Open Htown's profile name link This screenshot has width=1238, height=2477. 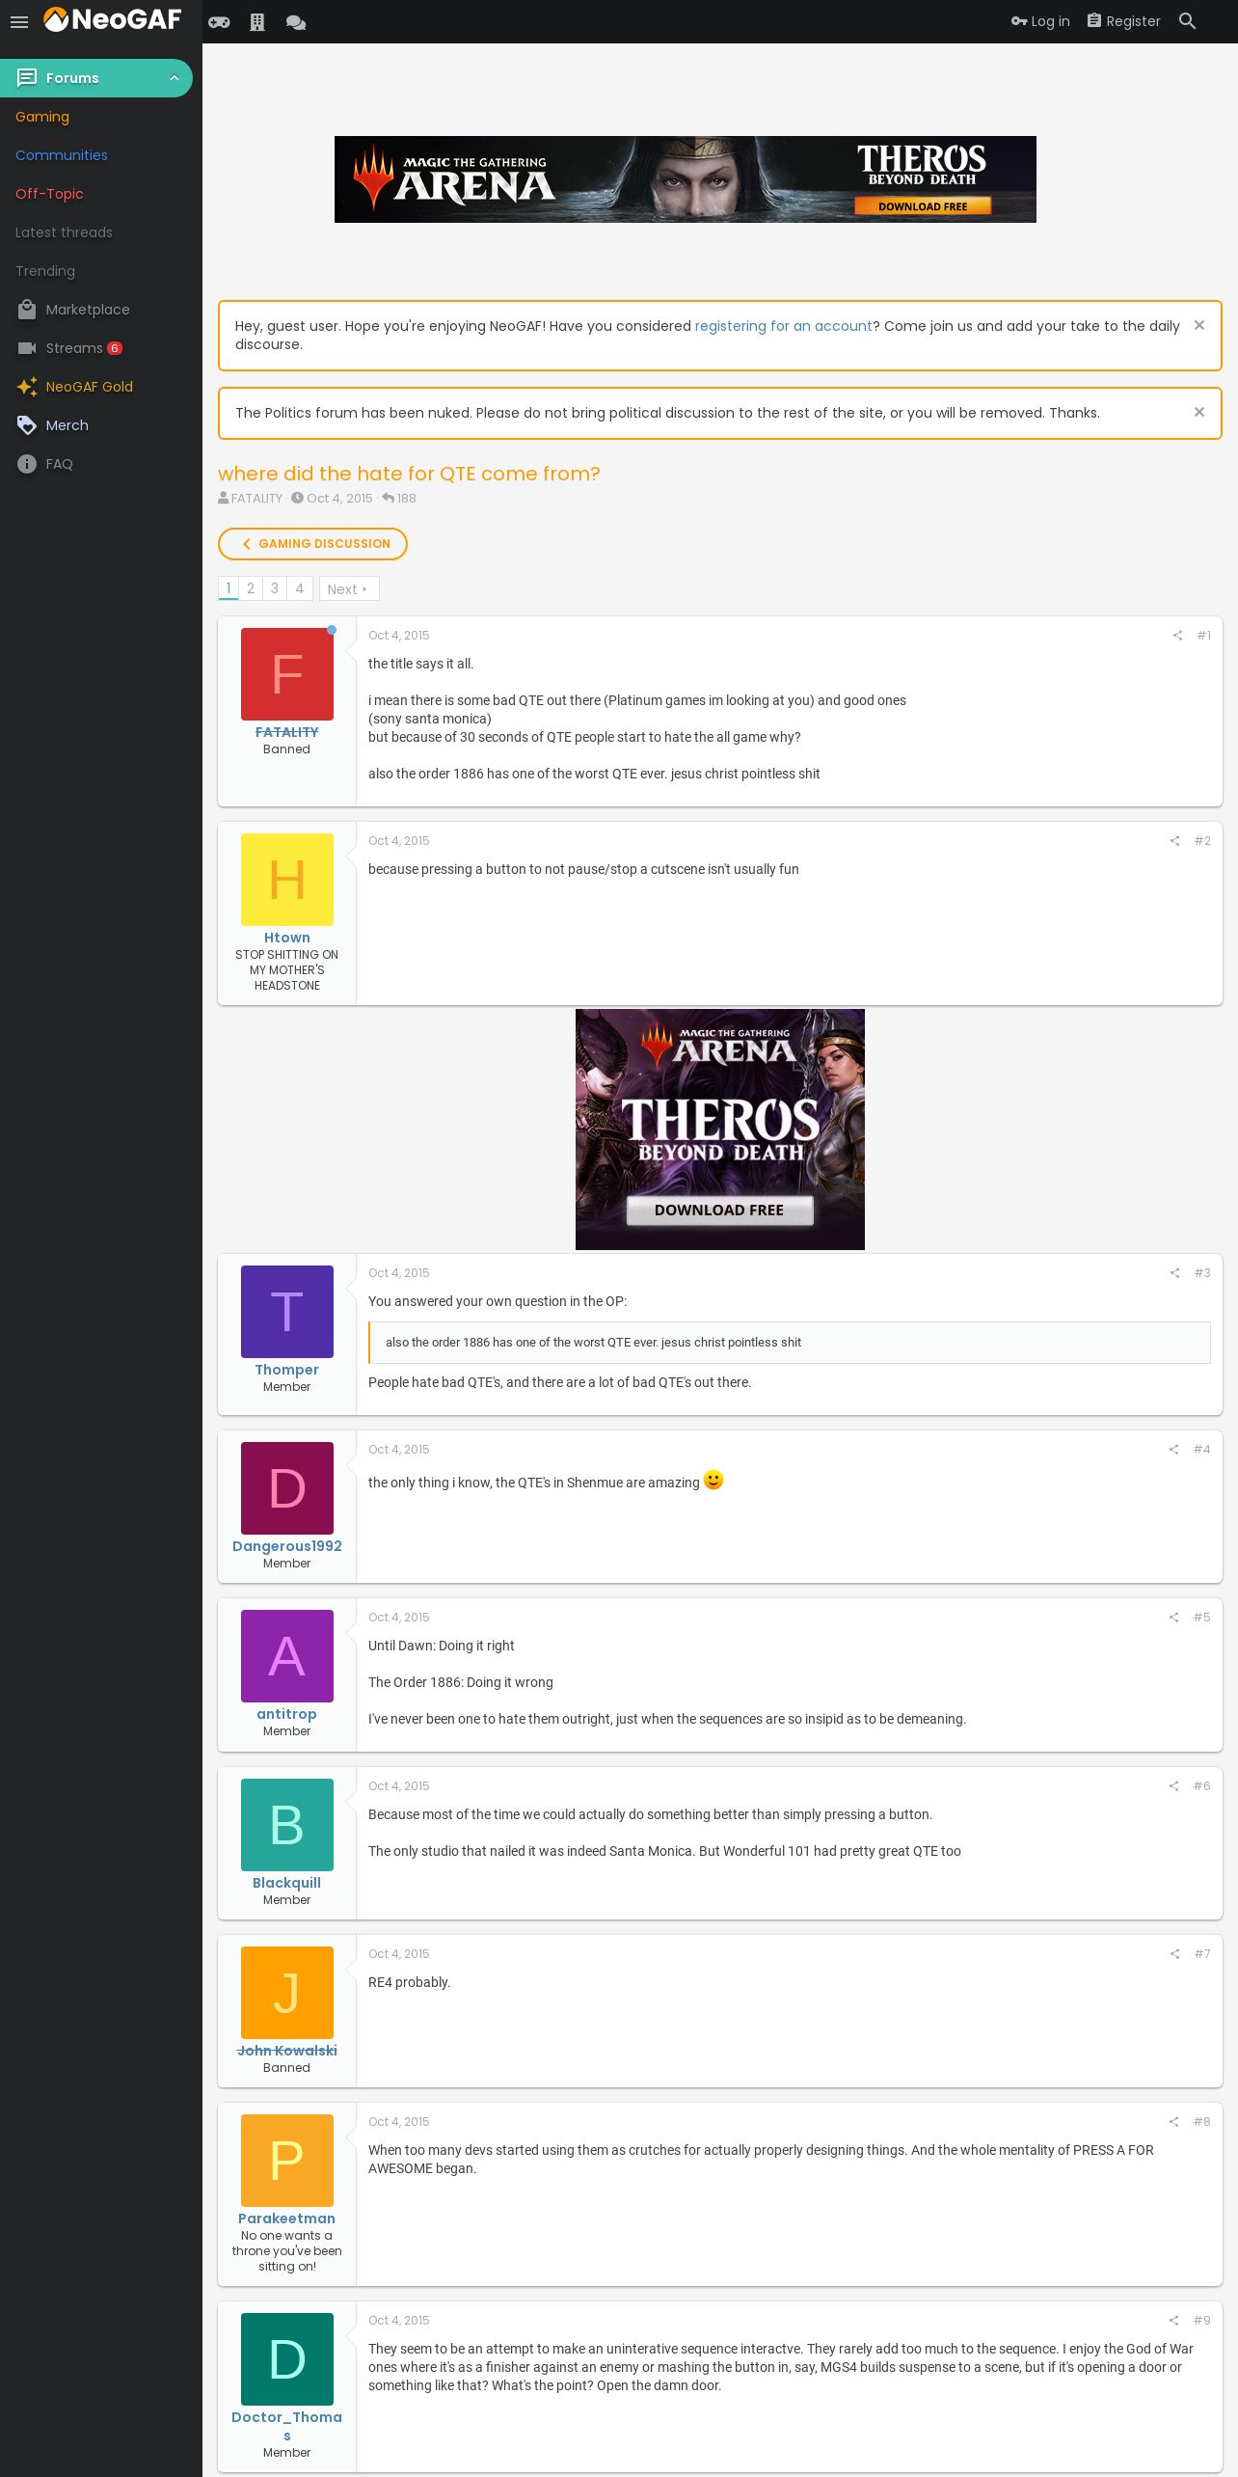(287, 938)
